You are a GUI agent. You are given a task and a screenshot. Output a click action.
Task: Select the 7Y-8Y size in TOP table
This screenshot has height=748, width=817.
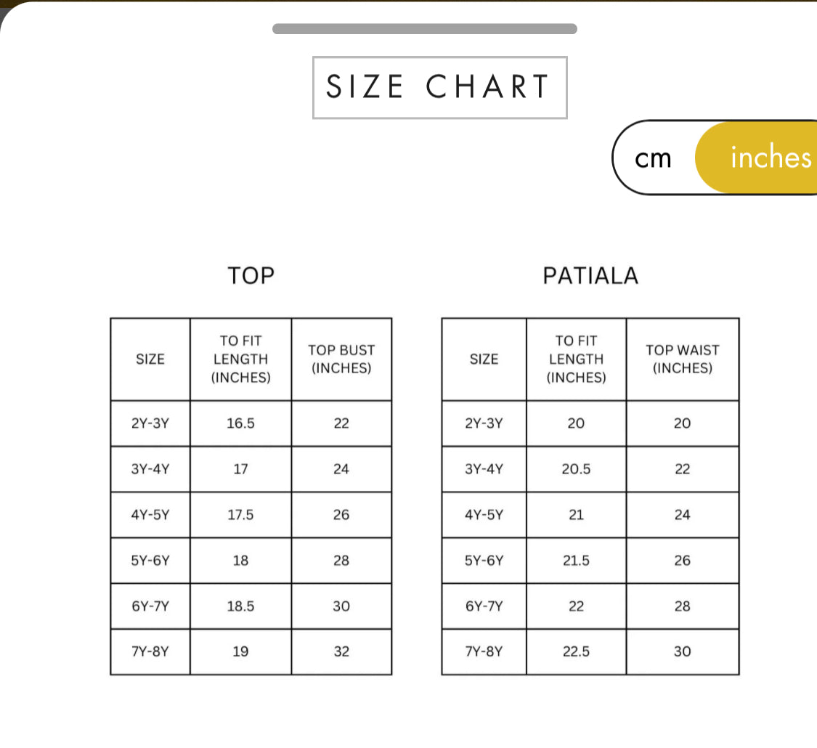150,651
